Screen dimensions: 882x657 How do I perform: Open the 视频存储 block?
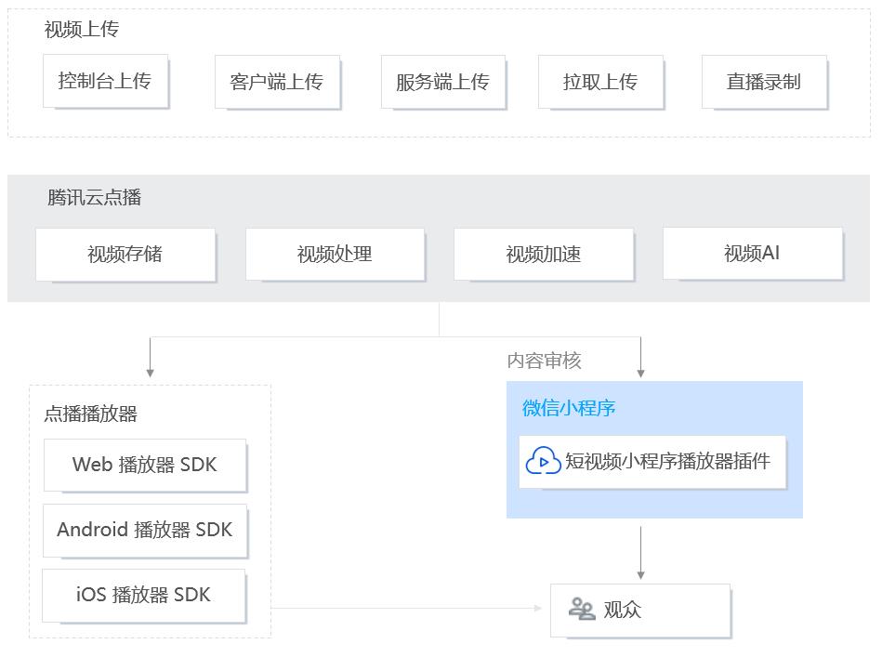pos(125,255)
